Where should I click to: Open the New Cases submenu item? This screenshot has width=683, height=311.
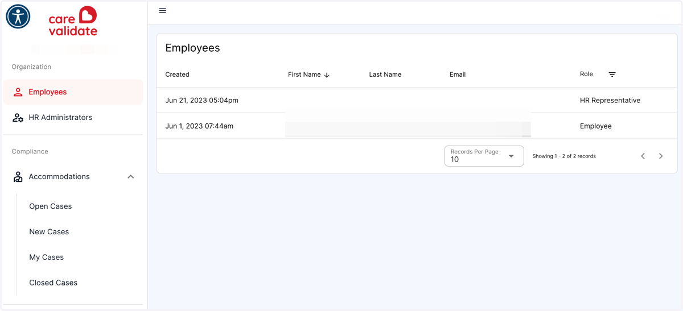tap(49, 232)
